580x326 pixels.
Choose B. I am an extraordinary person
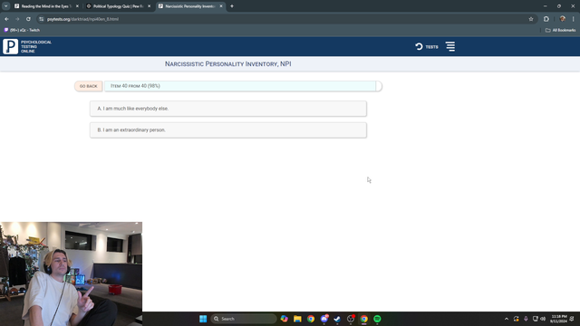[228, 130]
